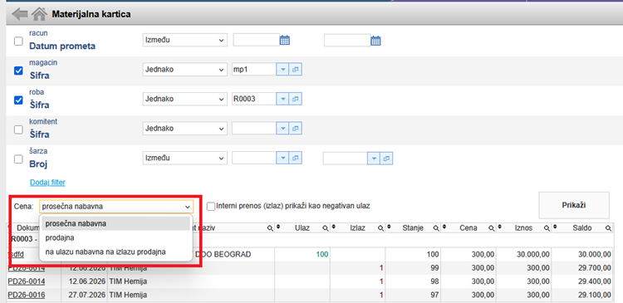Viewport: 623px width, 303px height.
Task: Open the Između operator dropdown for Datum prometa
Action: click(184, 40)
